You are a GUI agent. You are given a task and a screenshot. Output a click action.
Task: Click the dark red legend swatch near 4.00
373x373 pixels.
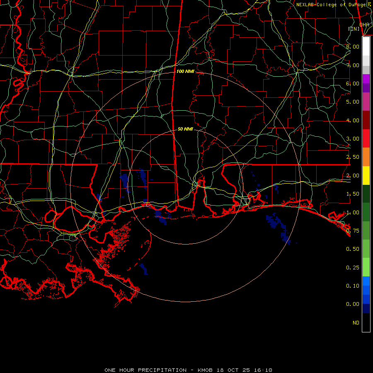(366, 120)
